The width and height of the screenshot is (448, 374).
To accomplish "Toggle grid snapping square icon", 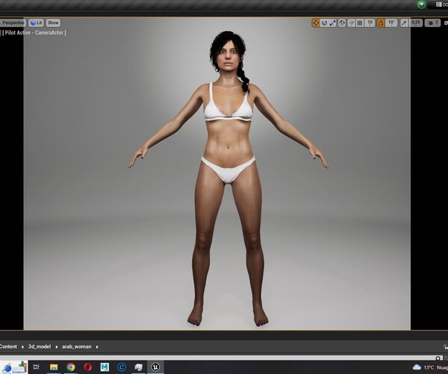I will [360, 23].
